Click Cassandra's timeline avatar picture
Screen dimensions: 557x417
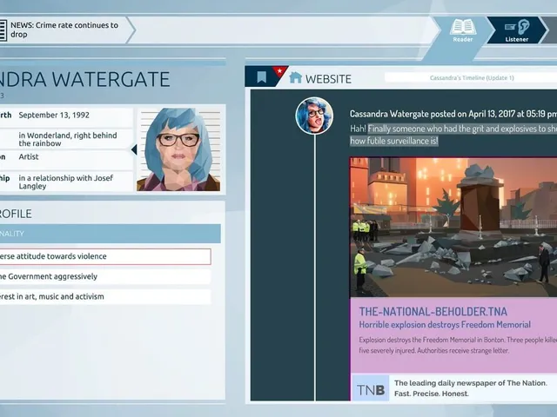click(x=314, y=116)
